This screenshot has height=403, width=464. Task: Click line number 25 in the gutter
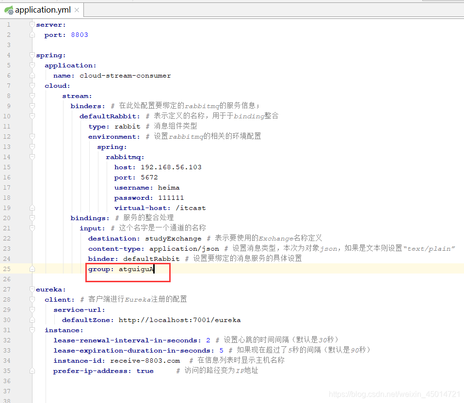[x=7, y=269]
